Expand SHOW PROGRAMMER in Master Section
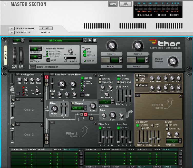Image resolution: width=193 pixels, height=168 pixels. 12,29
